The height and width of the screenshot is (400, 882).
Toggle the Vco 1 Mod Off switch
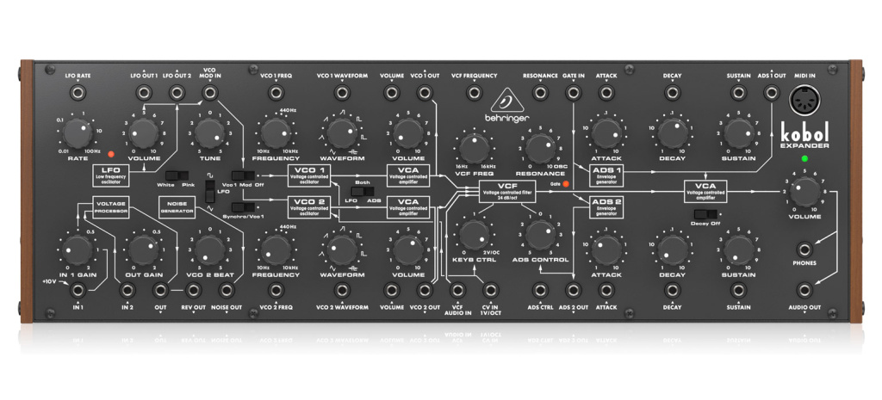(243, 175)
